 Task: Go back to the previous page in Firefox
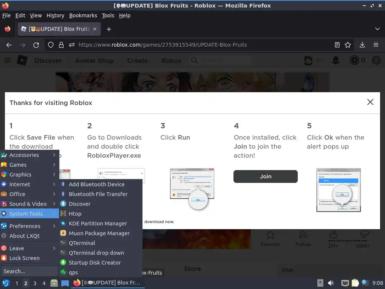click(9, 45)
